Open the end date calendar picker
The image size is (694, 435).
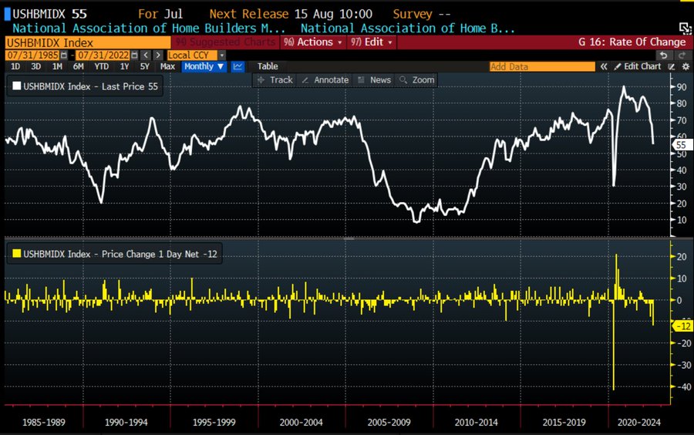click(136, 55)
